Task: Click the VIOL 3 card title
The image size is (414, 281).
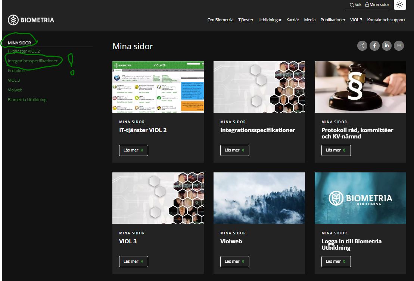Action: click(128, 241)
